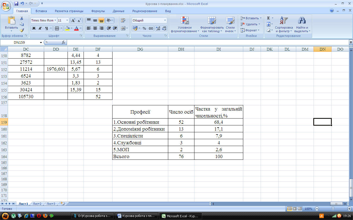Click Select All corner of the grid
Image resolution: width=353 pixels, height=220 pixels.
pyautogui.click(x=4, y=49)
